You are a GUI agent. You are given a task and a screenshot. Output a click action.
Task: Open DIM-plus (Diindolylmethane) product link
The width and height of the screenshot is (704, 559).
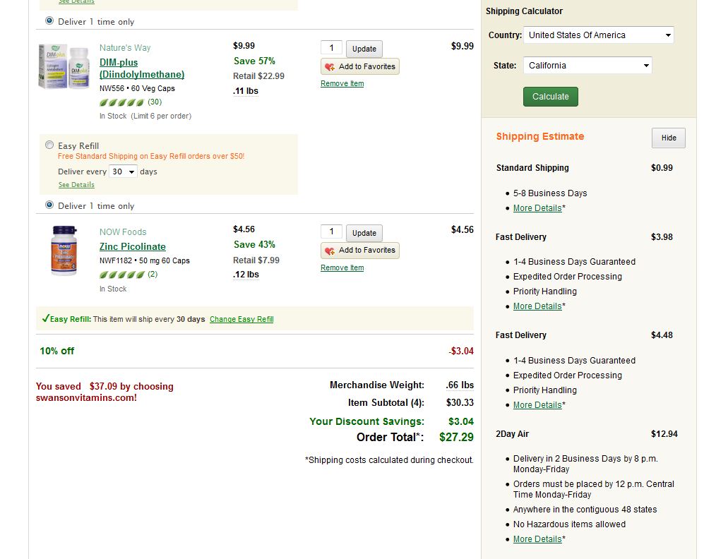click(x=142, y=68)
